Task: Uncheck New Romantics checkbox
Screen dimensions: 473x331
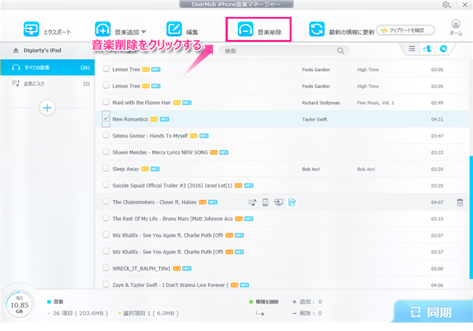Action: coord(106,119)
